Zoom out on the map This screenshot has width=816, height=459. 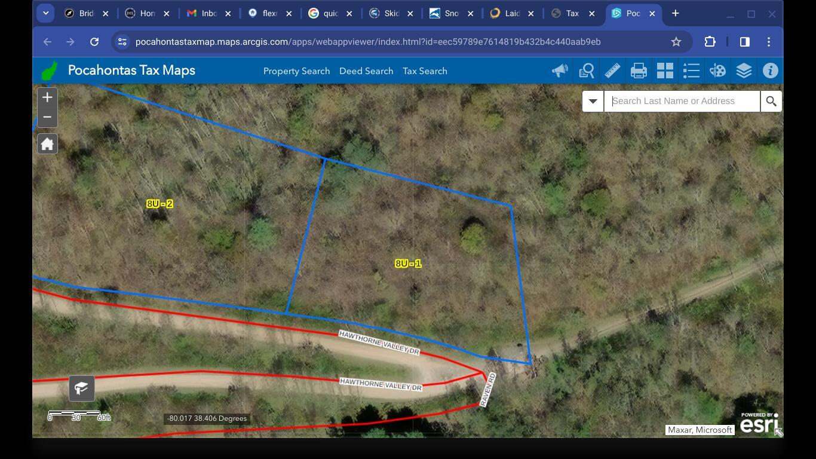47,117
